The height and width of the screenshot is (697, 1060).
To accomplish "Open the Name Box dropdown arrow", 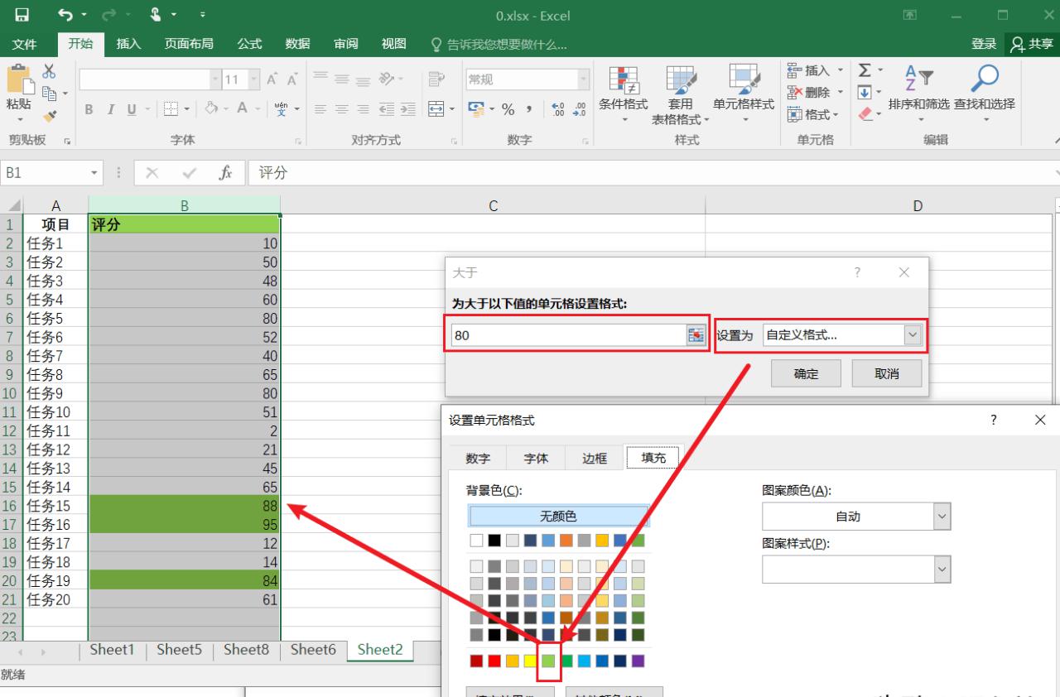I will point(94,173).
